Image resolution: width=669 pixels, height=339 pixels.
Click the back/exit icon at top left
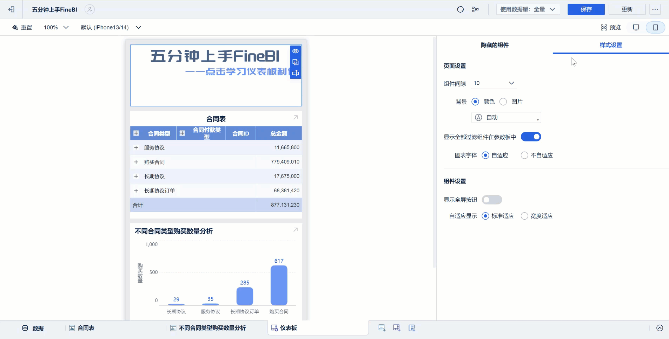12,9
